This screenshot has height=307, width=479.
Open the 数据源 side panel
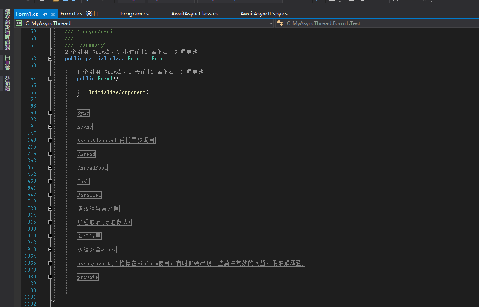pyautogui.click(x=7, y=83)
